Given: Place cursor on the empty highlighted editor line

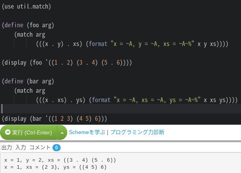Looking at the screenshot, I should click(x=120, y=109).
